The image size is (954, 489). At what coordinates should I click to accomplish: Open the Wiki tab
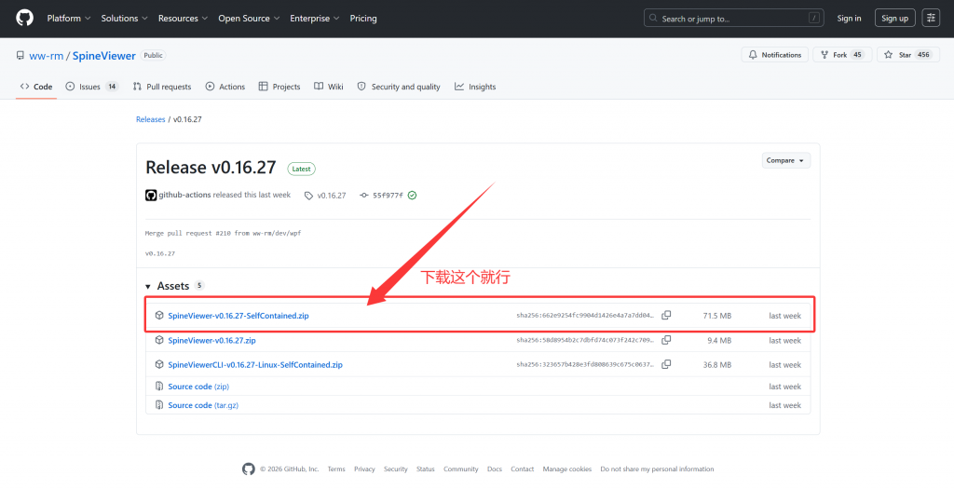[x=329, y=87]
